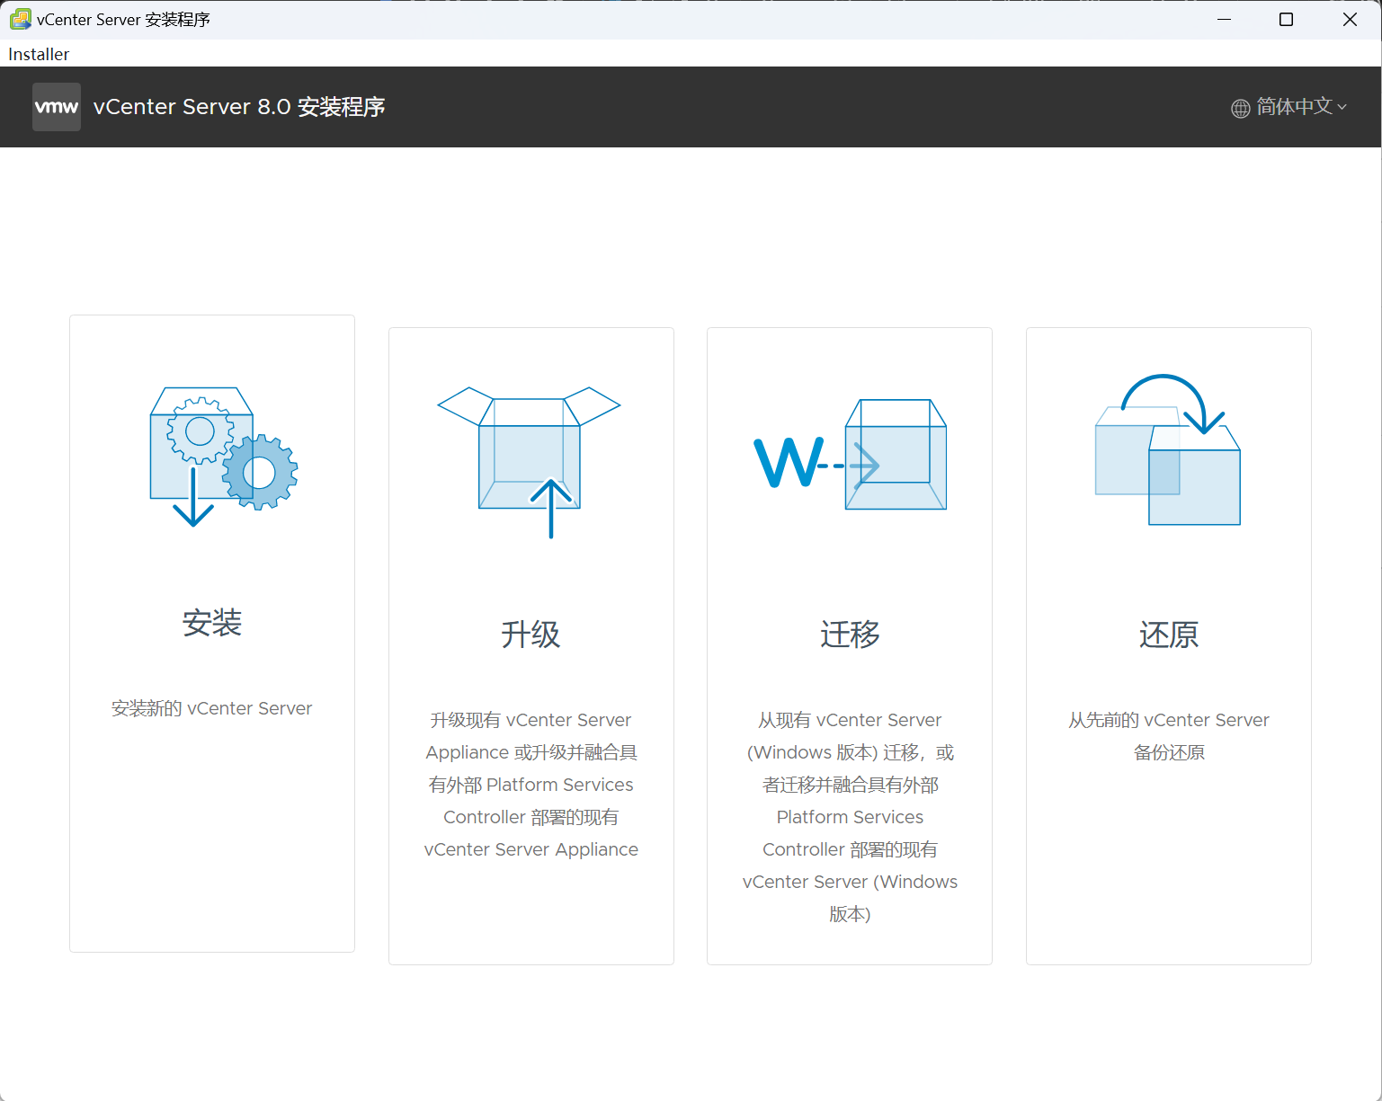Click the globe language icon
The image size is (1382, 1101).
click(x=1241, y=108)
